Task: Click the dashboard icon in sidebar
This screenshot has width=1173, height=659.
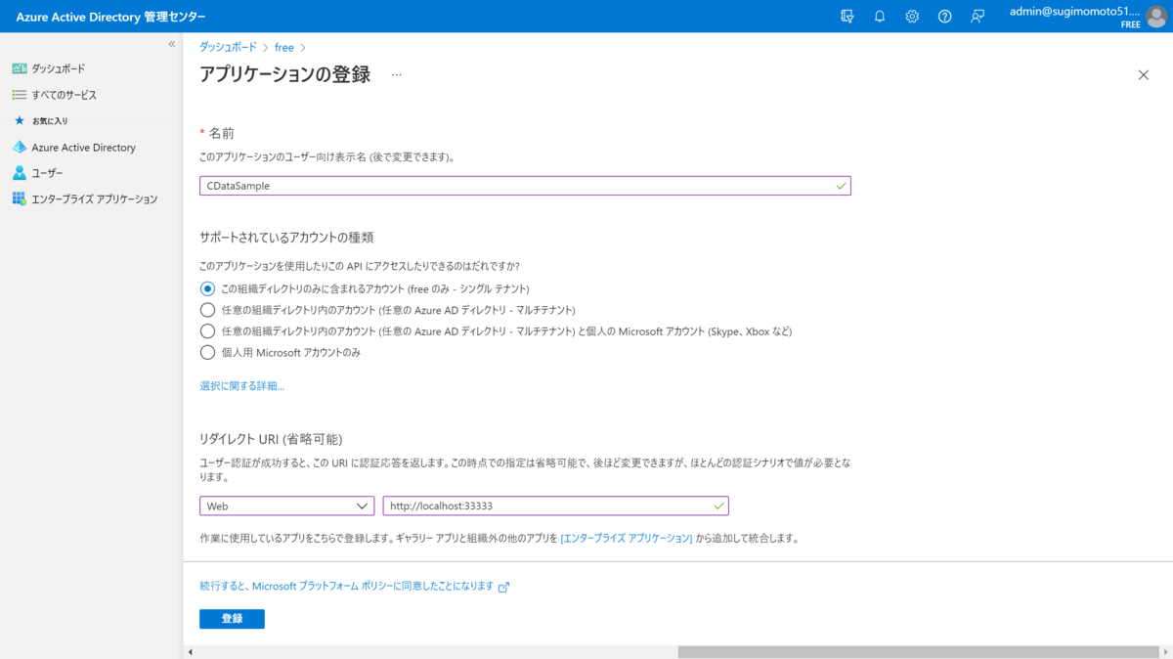Action: pos(19,68)
